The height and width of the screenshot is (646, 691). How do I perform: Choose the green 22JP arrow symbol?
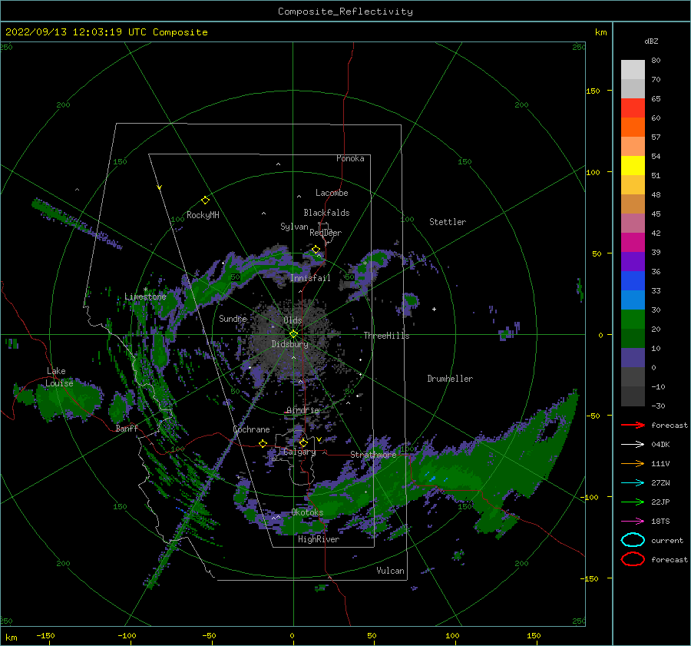point(633,502)
